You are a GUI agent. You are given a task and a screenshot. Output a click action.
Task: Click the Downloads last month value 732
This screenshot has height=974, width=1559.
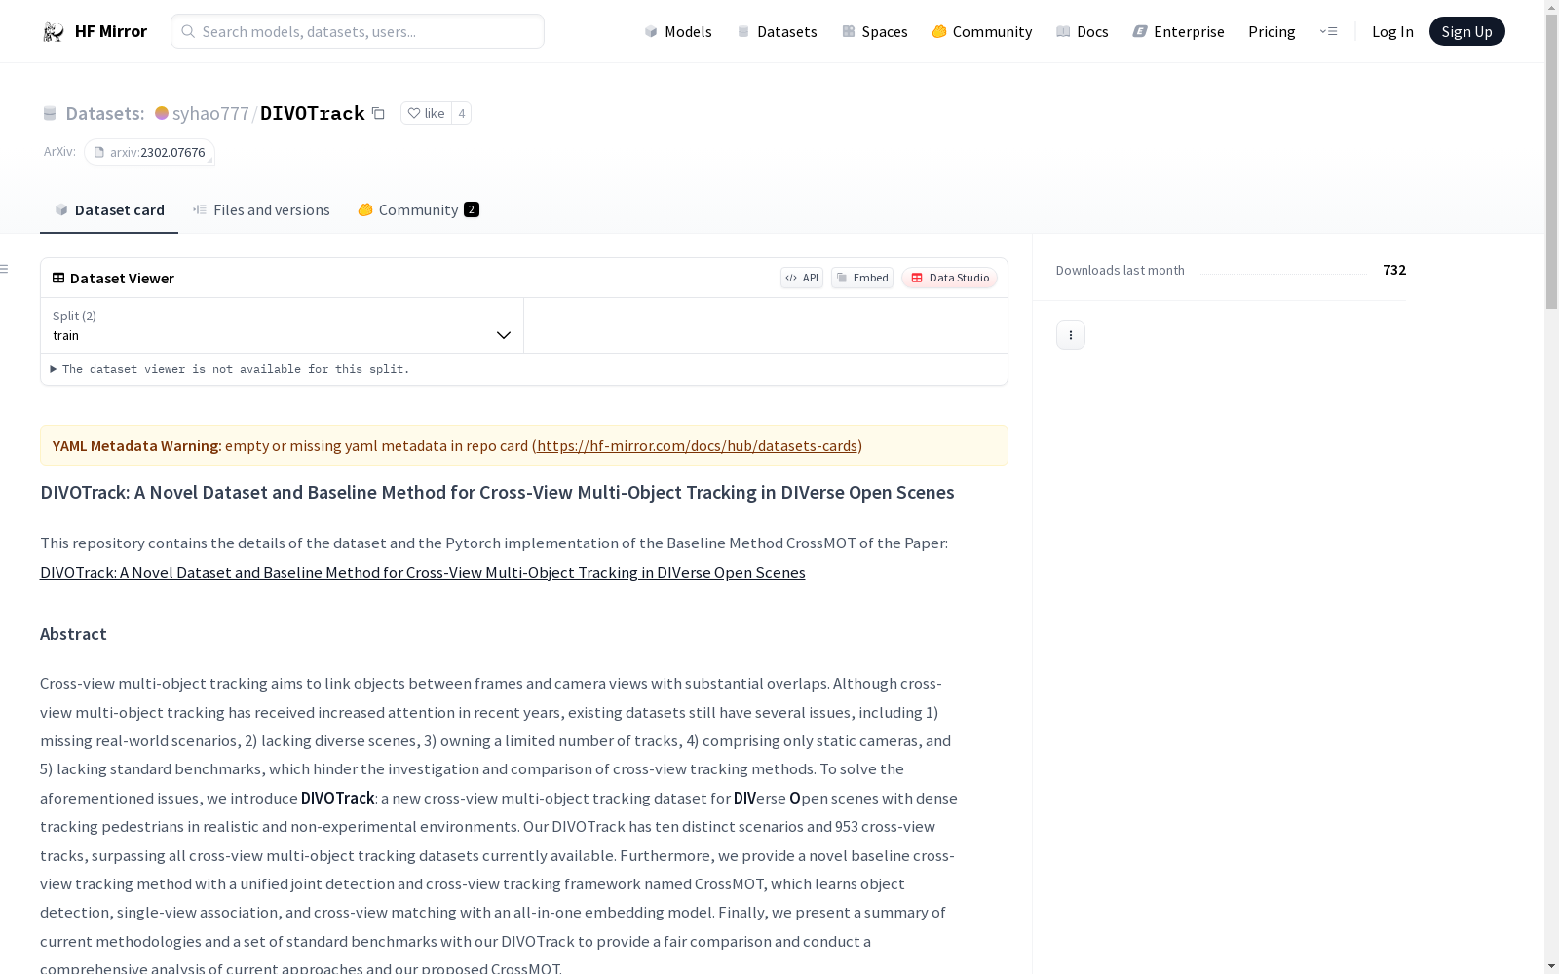1394,270
